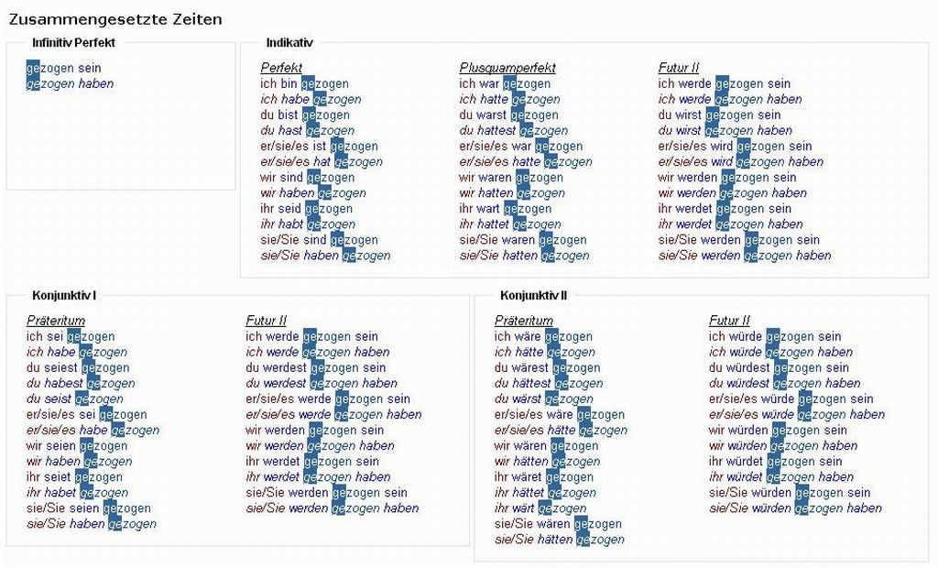Image resolution: width=938 pixels, height=568 pixels.
Task: Click the Indikativ section label
Action: tap(289, 42)
